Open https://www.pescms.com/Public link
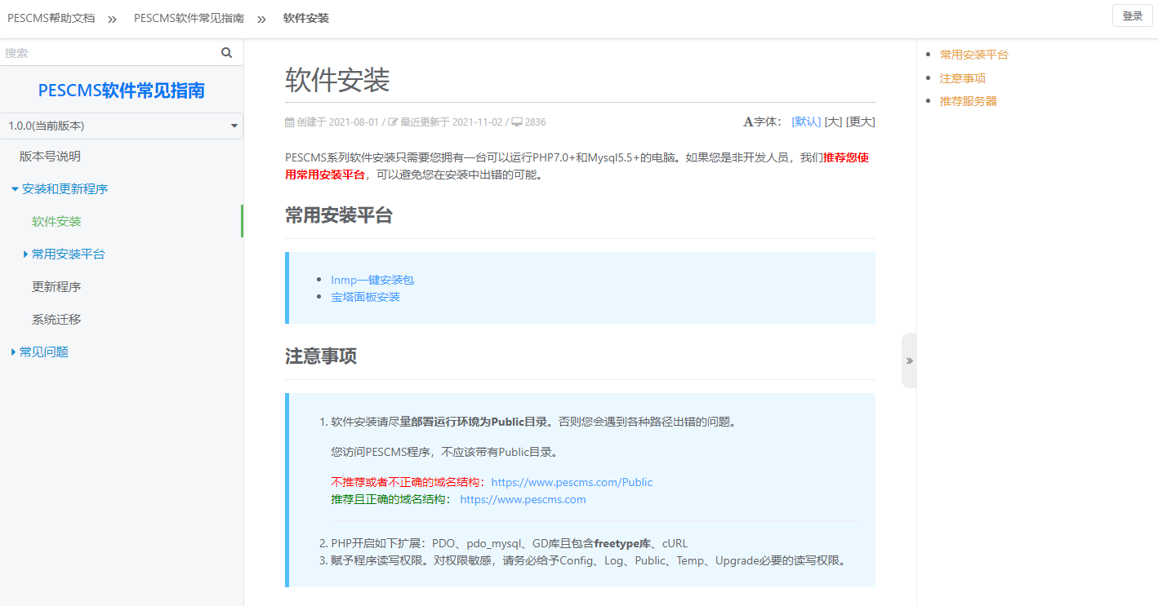The image size is (1158, 606). pyautogui.click(x=572, y=482)
